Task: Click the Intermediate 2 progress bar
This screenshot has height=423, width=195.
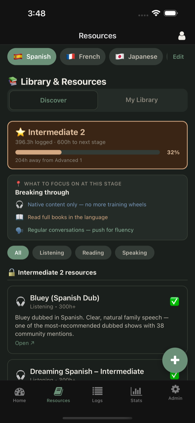Action: pos(87,152)
